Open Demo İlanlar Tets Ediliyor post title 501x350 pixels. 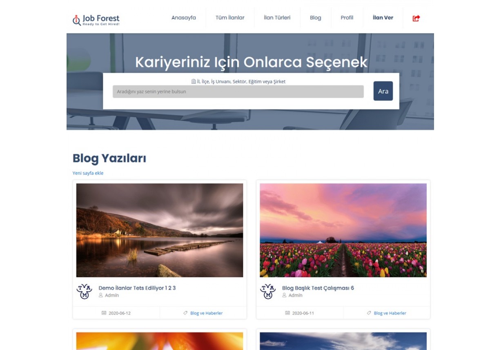point(137,288)
